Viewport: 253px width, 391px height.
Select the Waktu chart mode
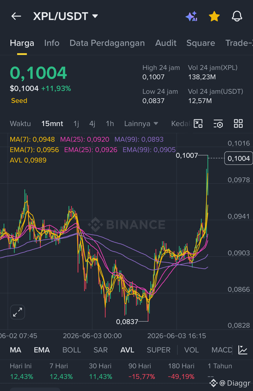click(x=20, y=123)
